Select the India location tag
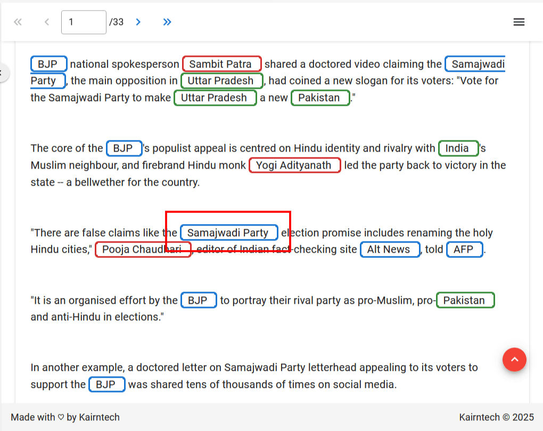Viewport: 543px width, 431px height. pyautogui.click(x=458, y=148)
